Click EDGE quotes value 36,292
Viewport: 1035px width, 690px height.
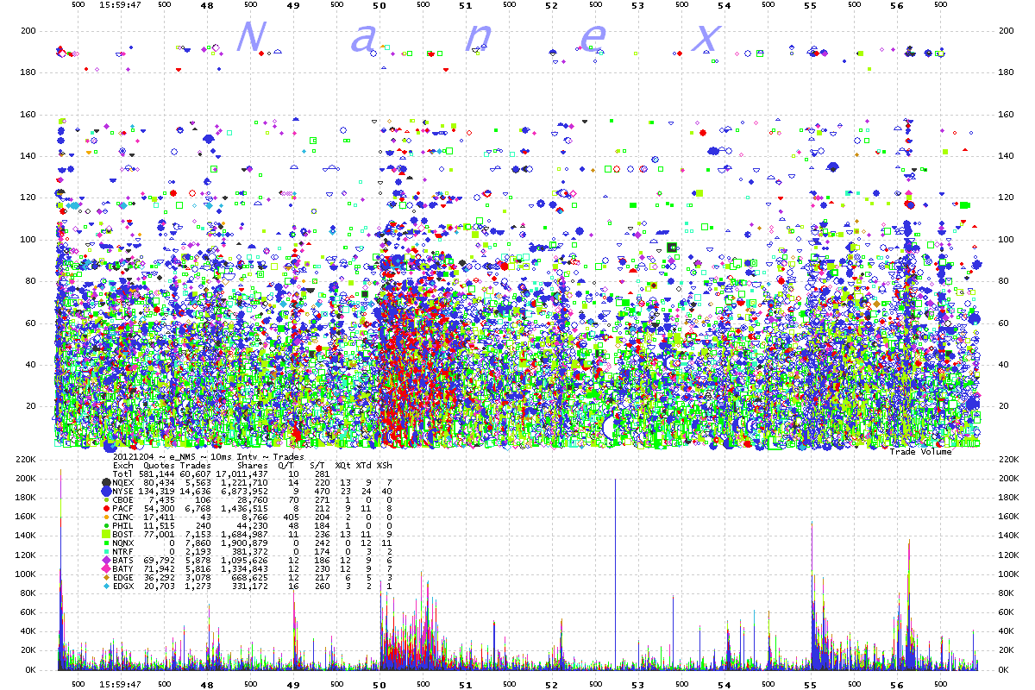pos(159,577)
